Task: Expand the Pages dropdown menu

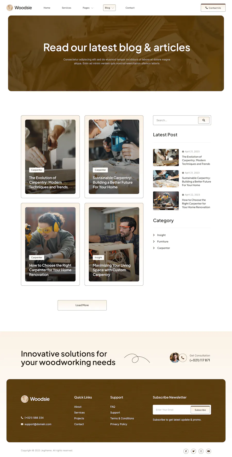Action: point(88,8)
